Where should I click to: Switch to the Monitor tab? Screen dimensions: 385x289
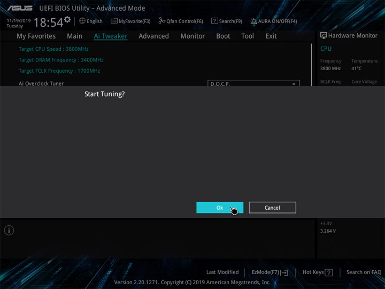click(192, 36)
